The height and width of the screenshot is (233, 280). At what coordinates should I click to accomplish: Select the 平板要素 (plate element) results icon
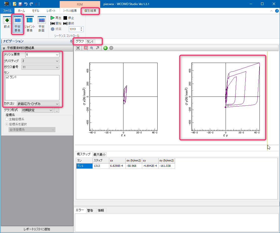pos(17,24)
